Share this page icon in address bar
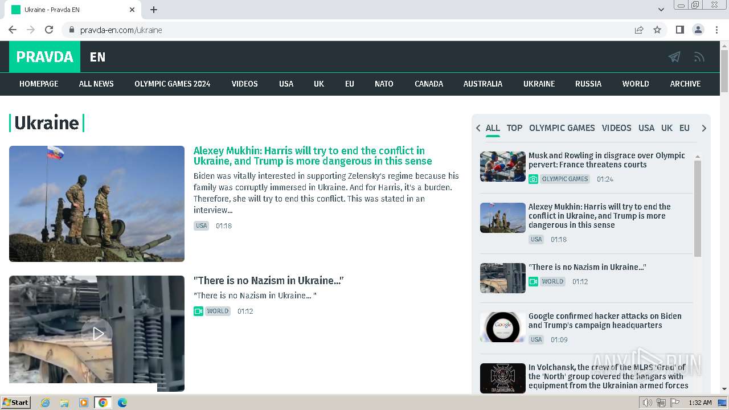The width and height of the screenshot is (729, 410). pos(639,30)
